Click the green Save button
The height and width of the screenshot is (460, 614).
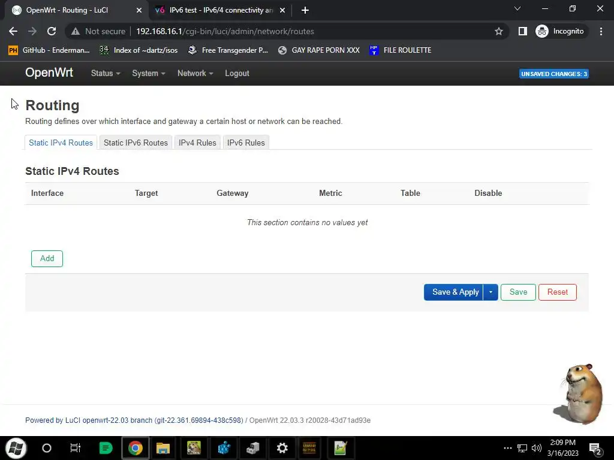[x=518, y=292]
